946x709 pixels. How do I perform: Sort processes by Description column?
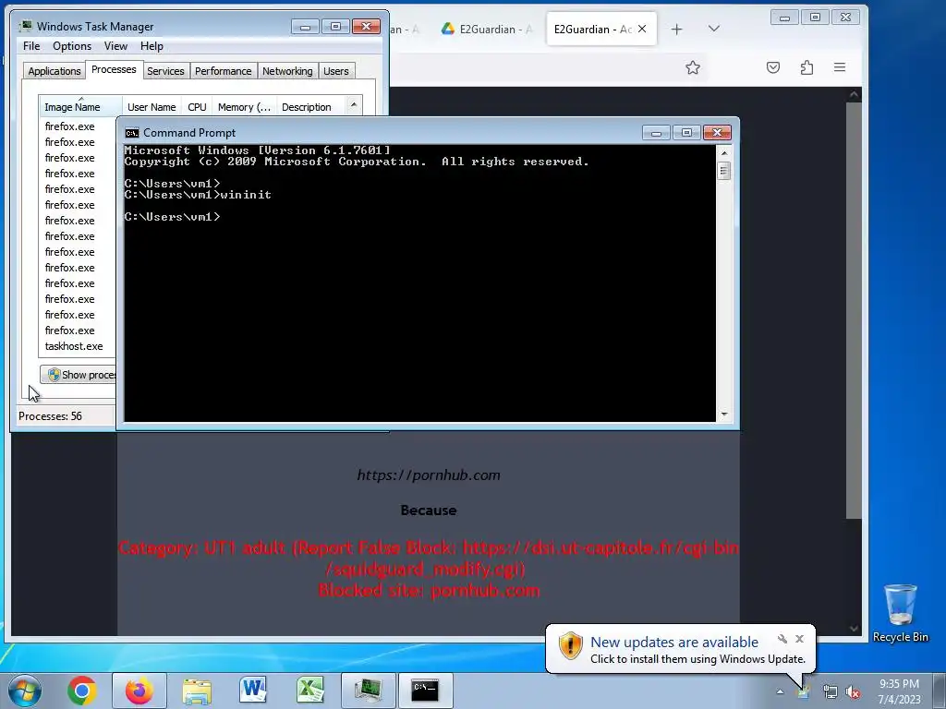(x=310, y=107)
